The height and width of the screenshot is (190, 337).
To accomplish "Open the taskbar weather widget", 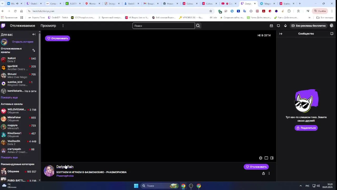I will pyautogui.click(x=9, y=186).
